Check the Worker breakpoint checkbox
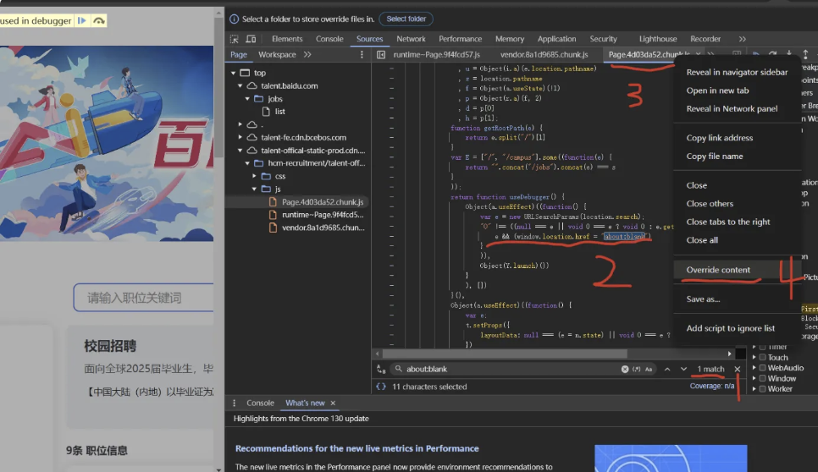The image size is (818, 472). 763,389
